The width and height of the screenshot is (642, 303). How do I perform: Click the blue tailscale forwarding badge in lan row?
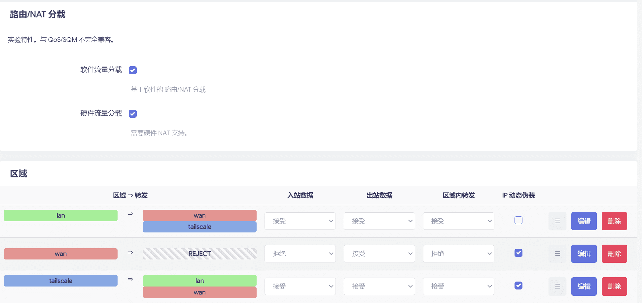(x=199, y=227)
